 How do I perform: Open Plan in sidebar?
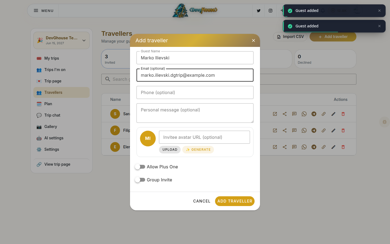pos(61,104)
